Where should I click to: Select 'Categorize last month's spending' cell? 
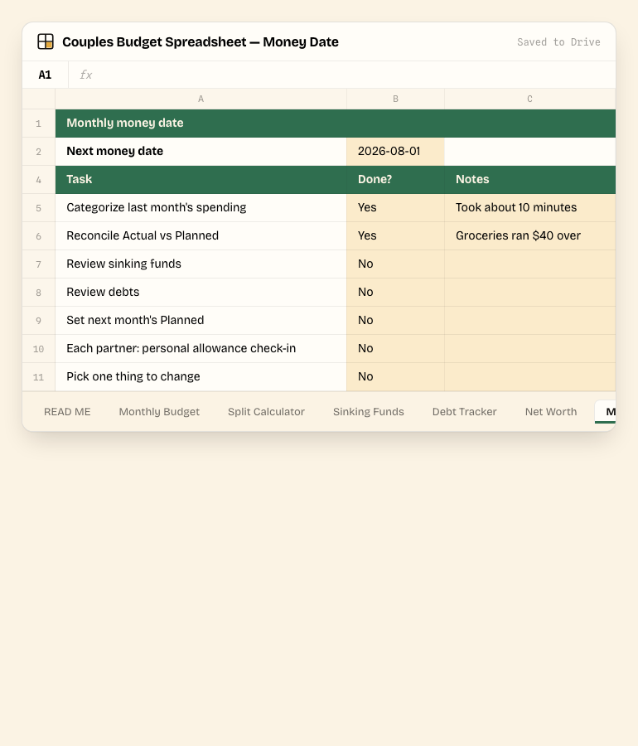(201, 207)
